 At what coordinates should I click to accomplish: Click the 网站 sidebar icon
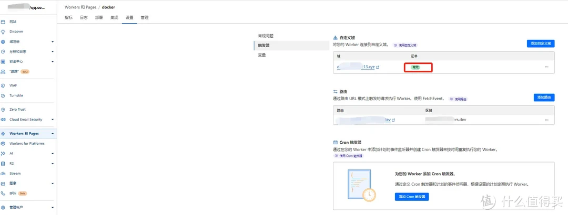point(3,21)
